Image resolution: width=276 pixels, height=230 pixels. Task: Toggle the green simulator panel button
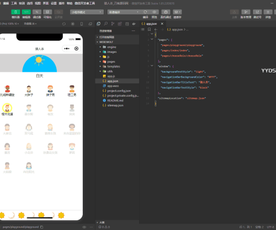coord(16,12)
